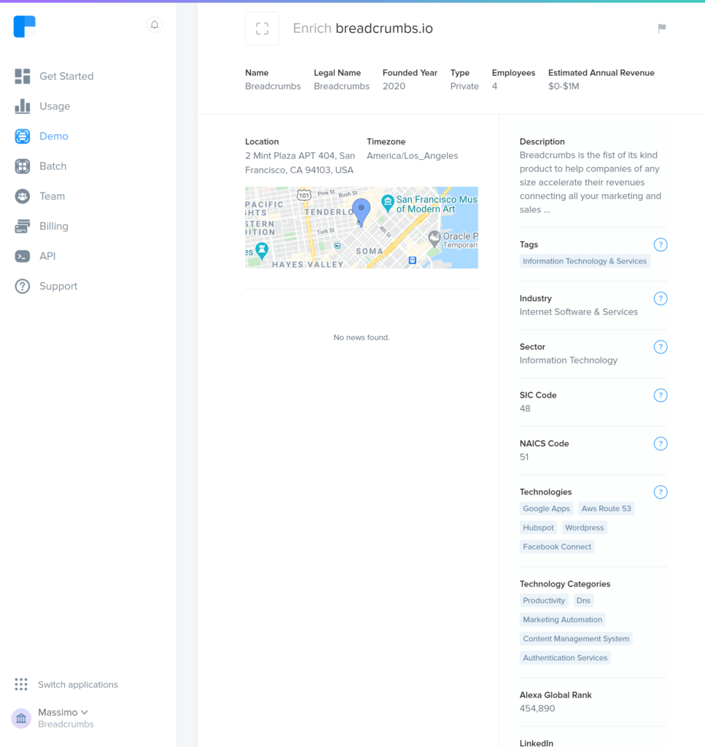Click the Team people icon
705x747 pixels.
tap(23, 196)
